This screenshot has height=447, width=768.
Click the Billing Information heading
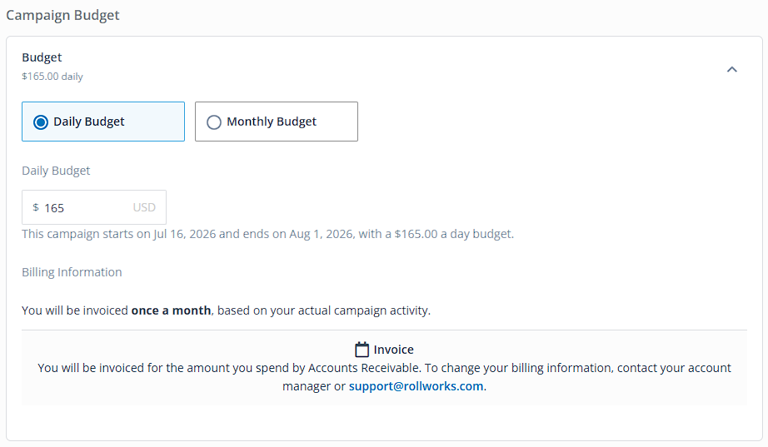(x=72, y=272)
